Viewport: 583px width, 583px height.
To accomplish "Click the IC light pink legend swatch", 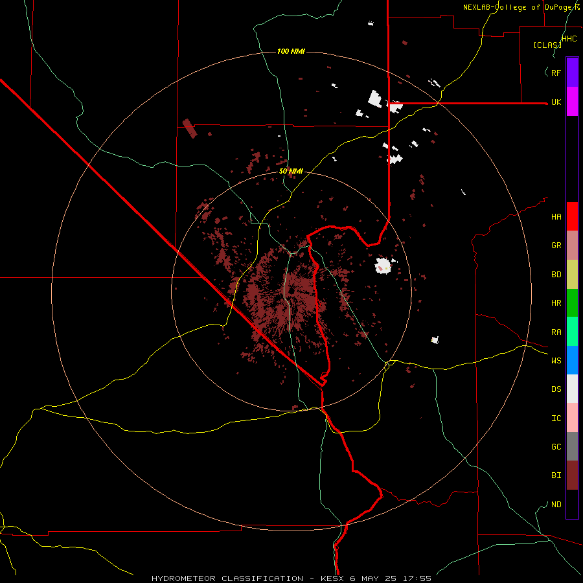I will (x=572, y=418).
